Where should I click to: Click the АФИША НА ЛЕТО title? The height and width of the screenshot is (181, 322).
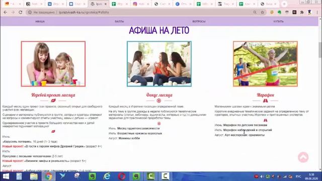pyautogui.click(x=159, y=31)
